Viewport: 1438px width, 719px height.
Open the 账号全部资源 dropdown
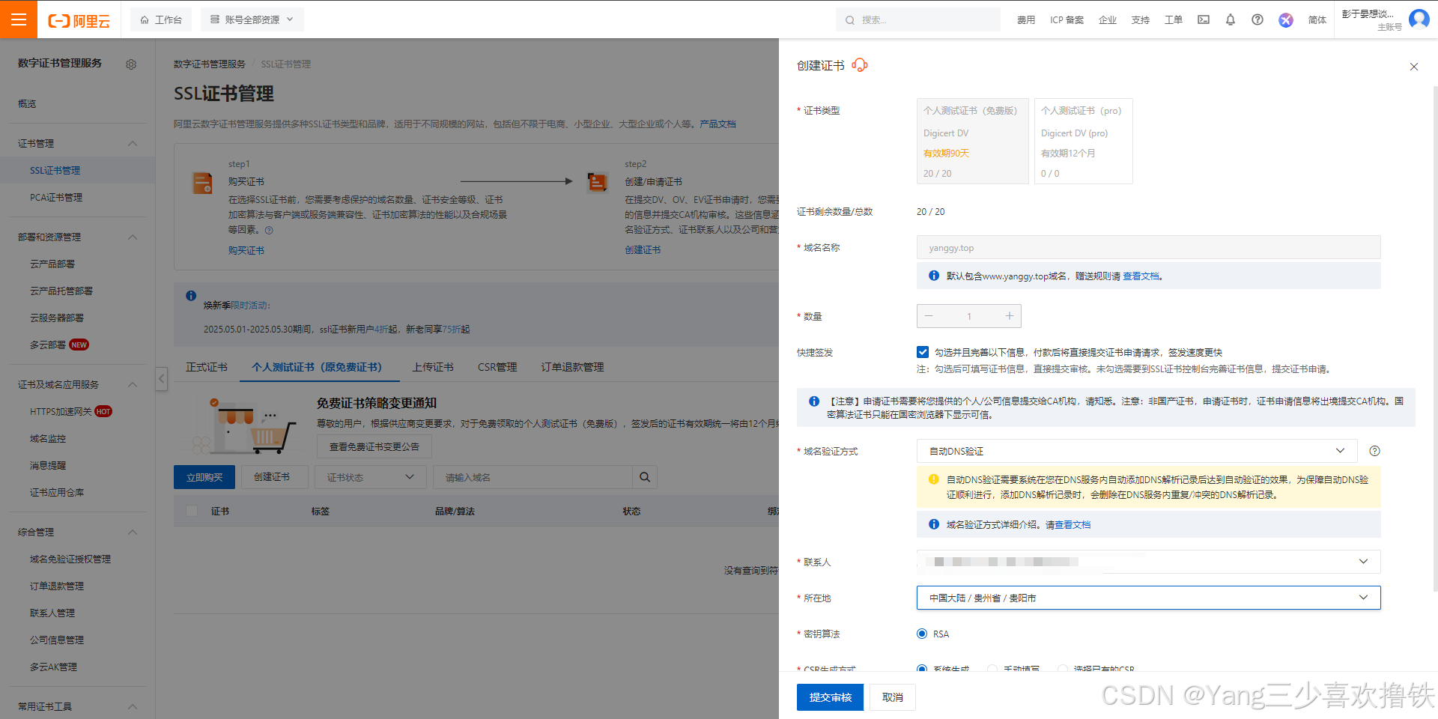click(x=252, y=19)
